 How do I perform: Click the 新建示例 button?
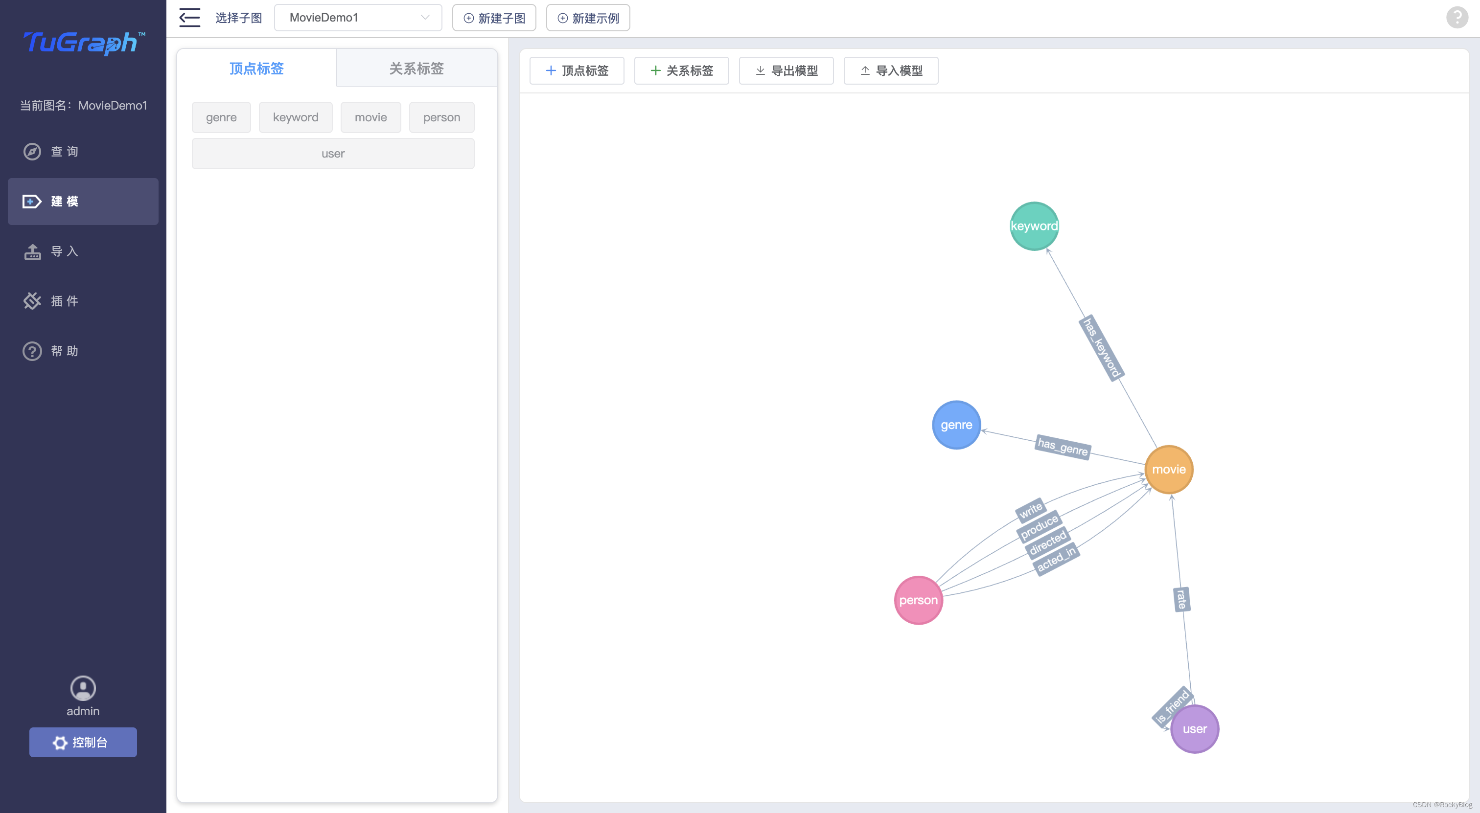point(588,18)
